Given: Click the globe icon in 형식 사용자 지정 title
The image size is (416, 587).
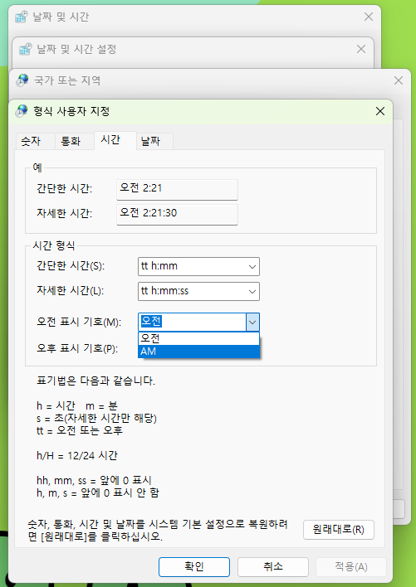Looking at the screenshot, I should (22, 111).
